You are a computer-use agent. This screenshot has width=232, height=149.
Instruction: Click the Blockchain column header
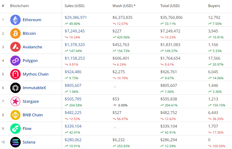[19, 6]
